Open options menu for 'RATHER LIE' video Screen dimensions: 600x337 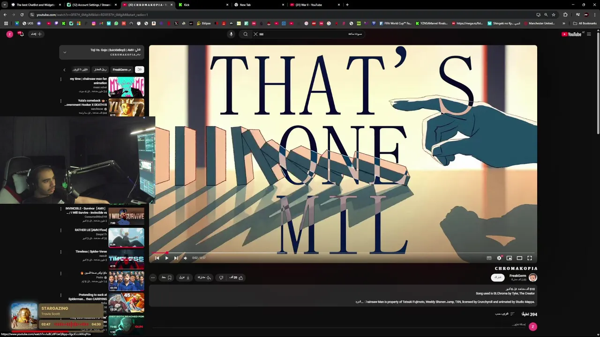[x=60, y=230]
